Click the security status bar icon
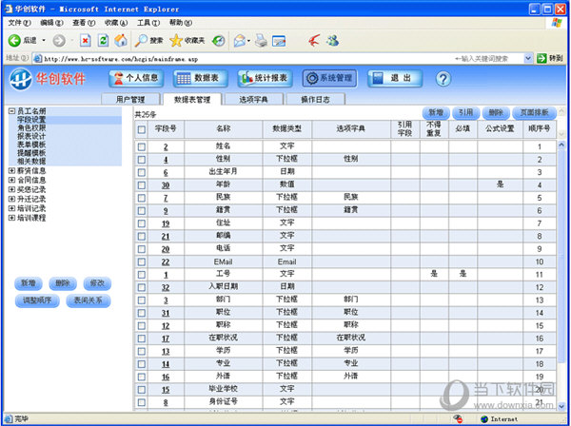571x426 pixels. 458,418
